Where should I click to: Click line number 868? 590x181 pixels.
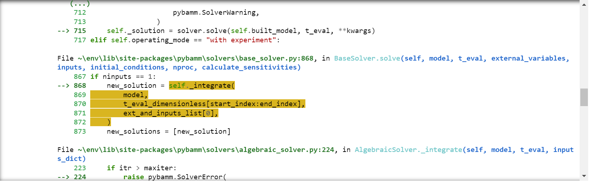(80, 86)
